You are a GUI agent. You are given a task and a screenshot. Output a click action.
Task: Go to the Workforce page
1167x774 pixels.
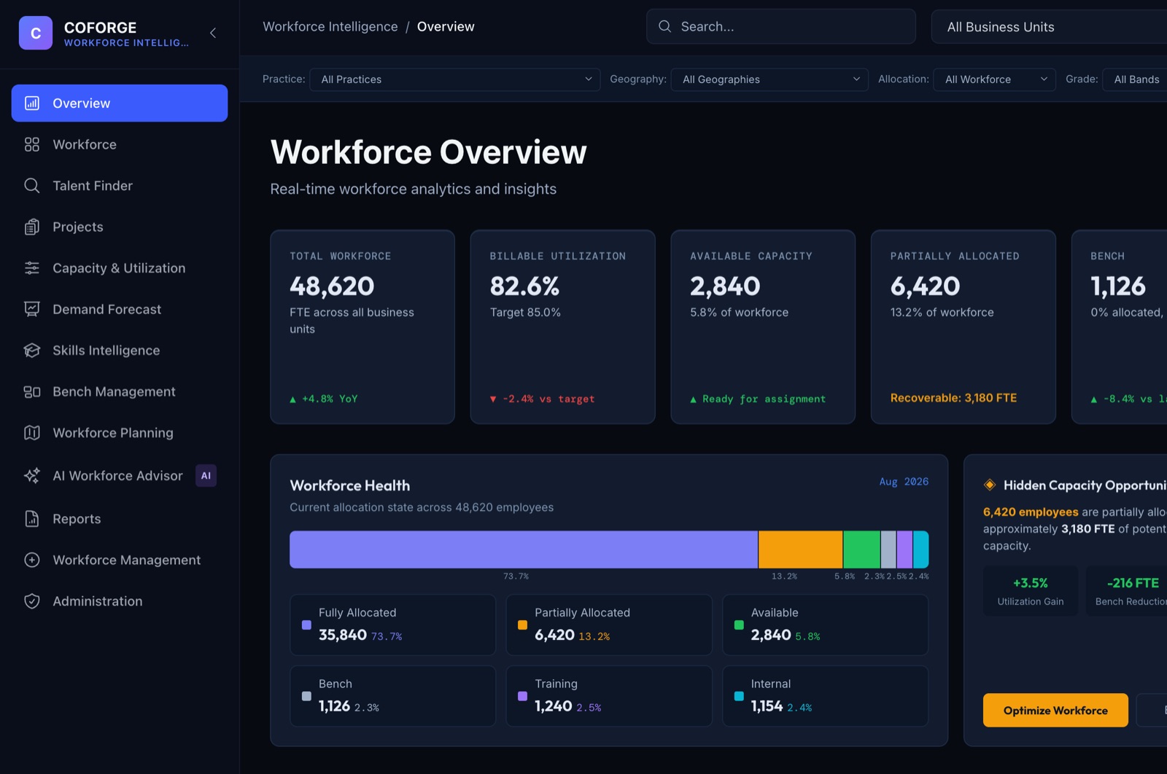coord(120,144)
